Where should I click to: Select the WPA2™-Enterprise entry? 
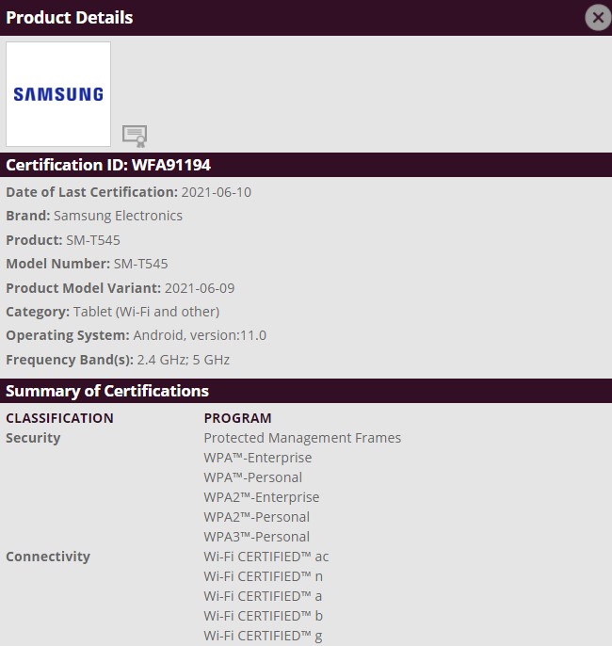262,497
